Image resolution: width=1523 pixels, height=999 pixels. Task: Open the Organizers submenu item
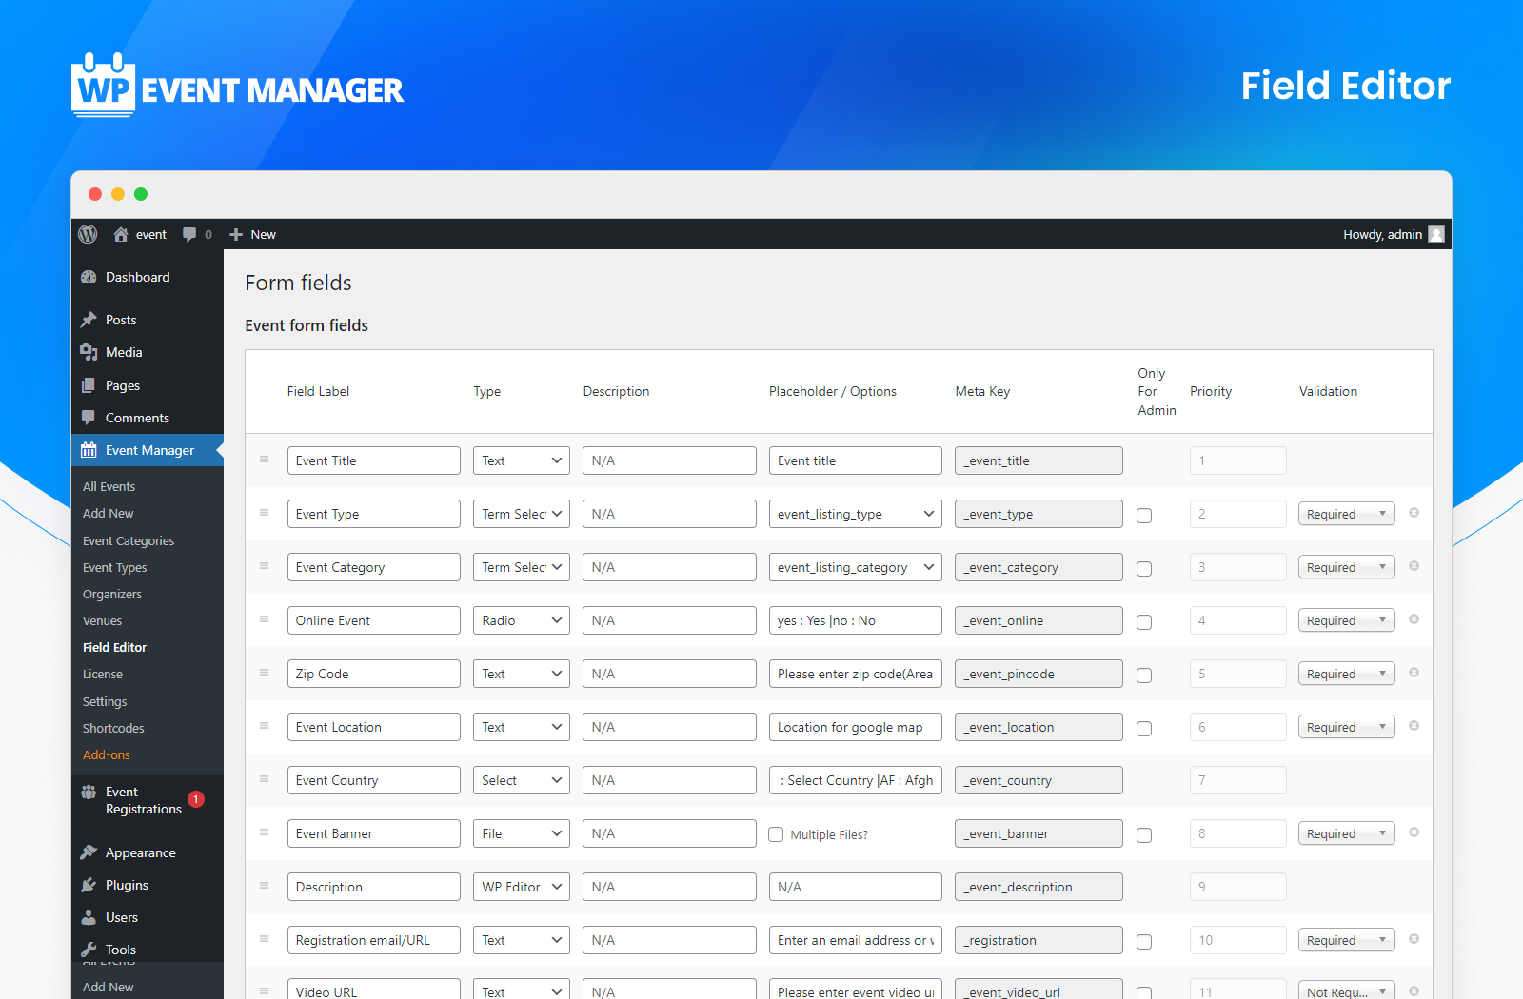tap(112, 594)
